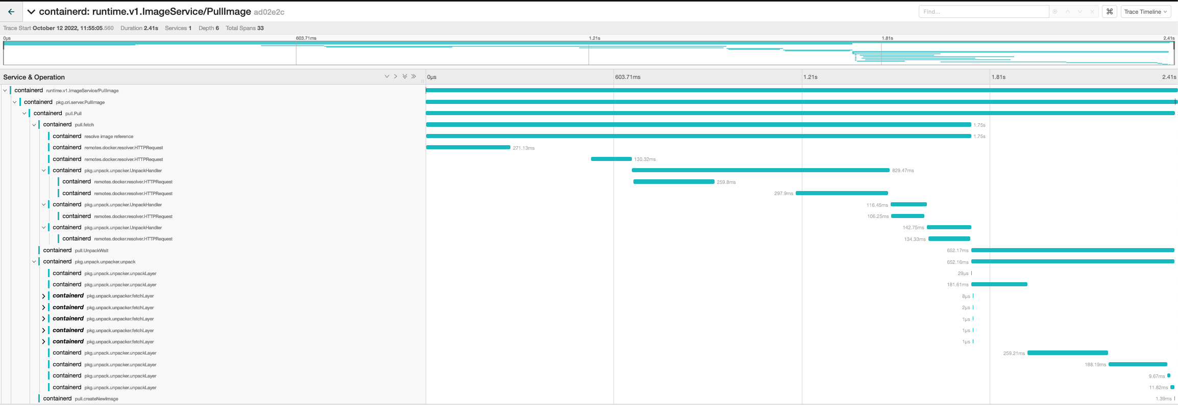Click the 1.81s tick label in the timeline header
This screenshot has height=406, width=1178.
point(998,77)
